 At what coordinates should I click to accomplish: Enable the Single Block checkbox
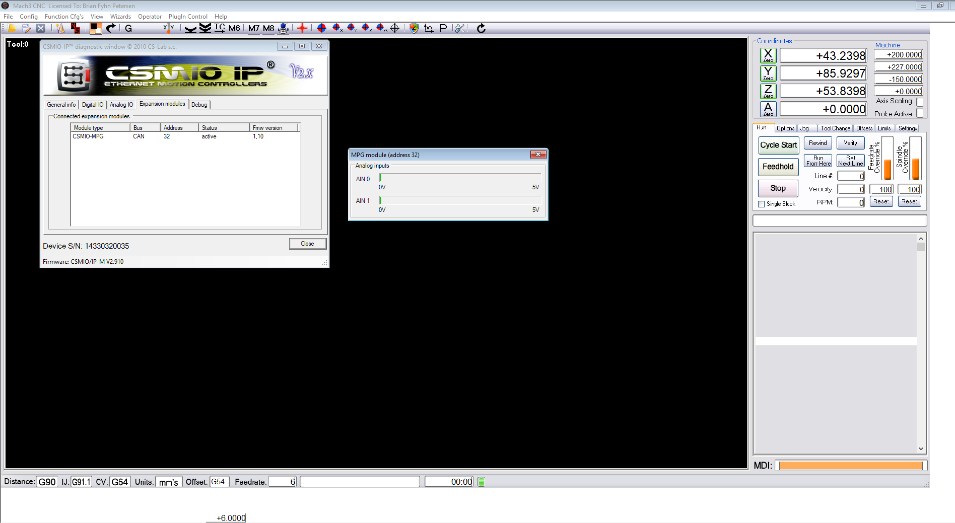coord(762,204)
